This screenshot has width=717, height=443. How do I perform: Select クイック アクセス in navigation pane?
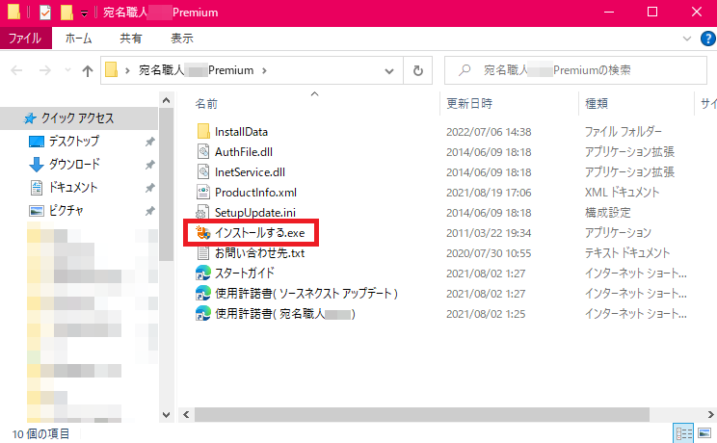tap(79, 118)
